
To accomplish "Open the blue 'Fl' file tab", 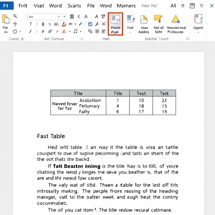I will [7, 5].
